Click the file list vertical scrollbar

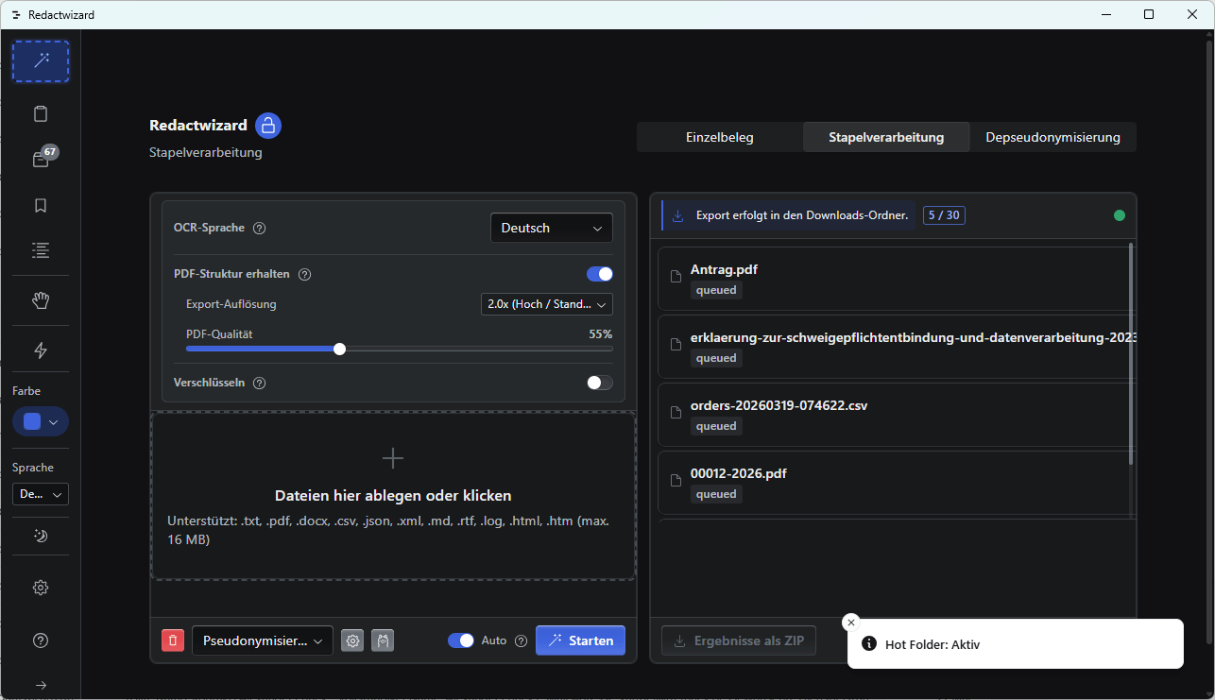1131,354
